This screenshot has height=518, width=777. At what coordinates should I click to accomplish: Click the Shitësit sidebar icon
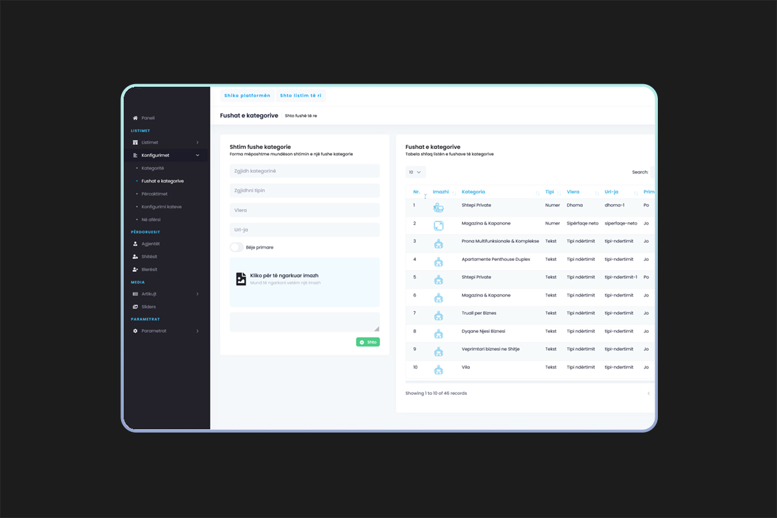coord(135,257)
